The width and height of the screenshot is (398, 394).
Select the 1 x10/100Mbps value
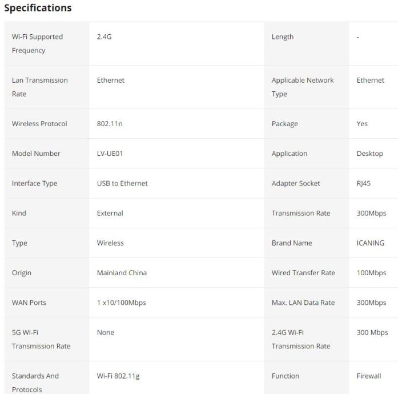(121, 303)
